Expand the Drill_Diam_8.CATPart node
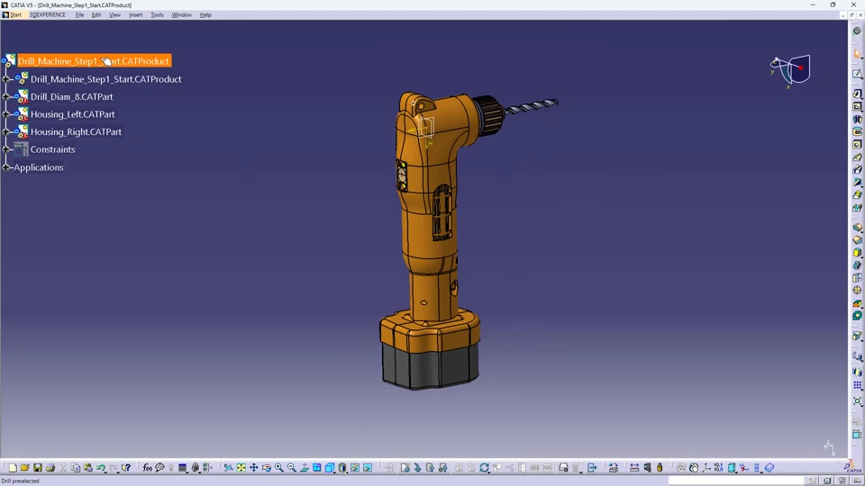 click(6, 96)
